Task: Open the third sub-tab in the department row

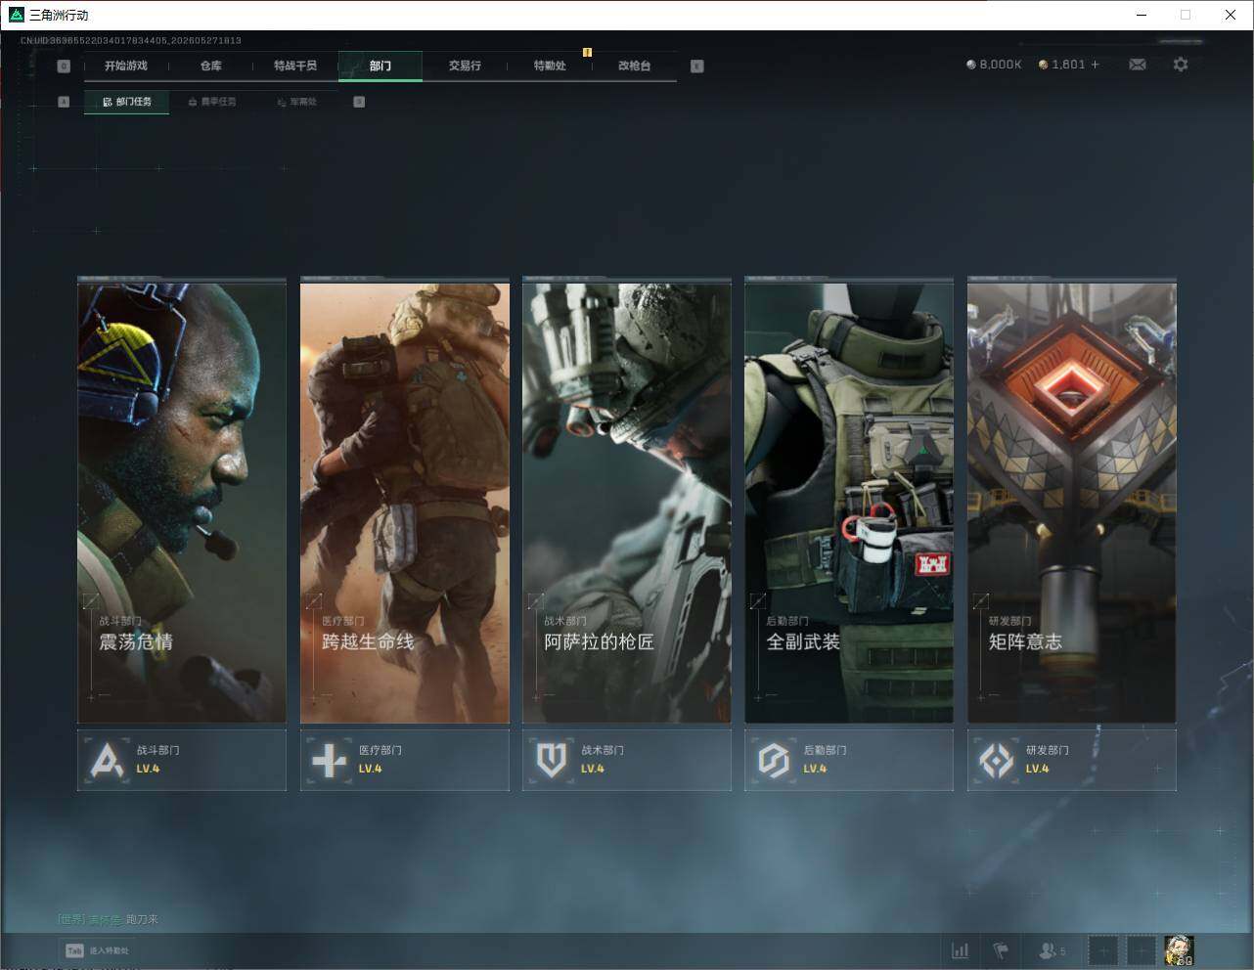Action: coord(296,102)
